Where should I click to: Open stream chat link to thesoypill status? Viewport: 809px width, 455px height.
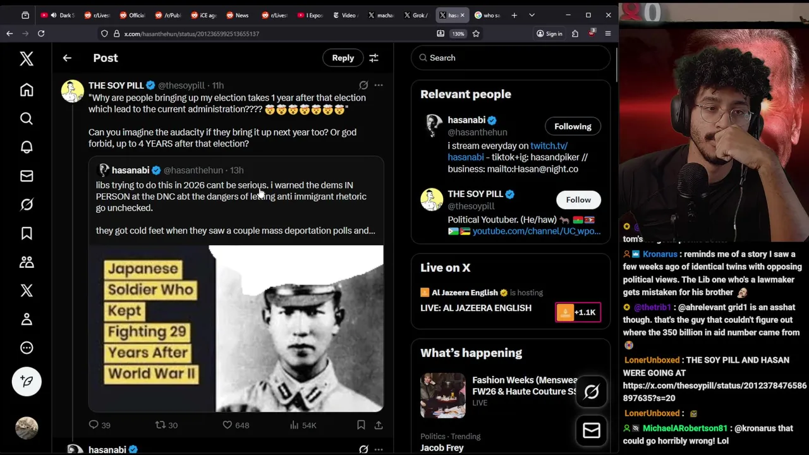point(715,392)
